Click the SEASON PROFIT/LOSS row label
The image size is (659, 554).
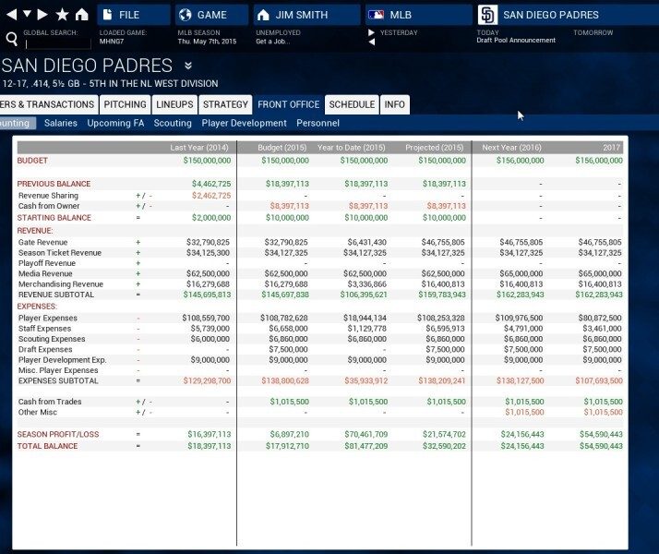point(58,434)
